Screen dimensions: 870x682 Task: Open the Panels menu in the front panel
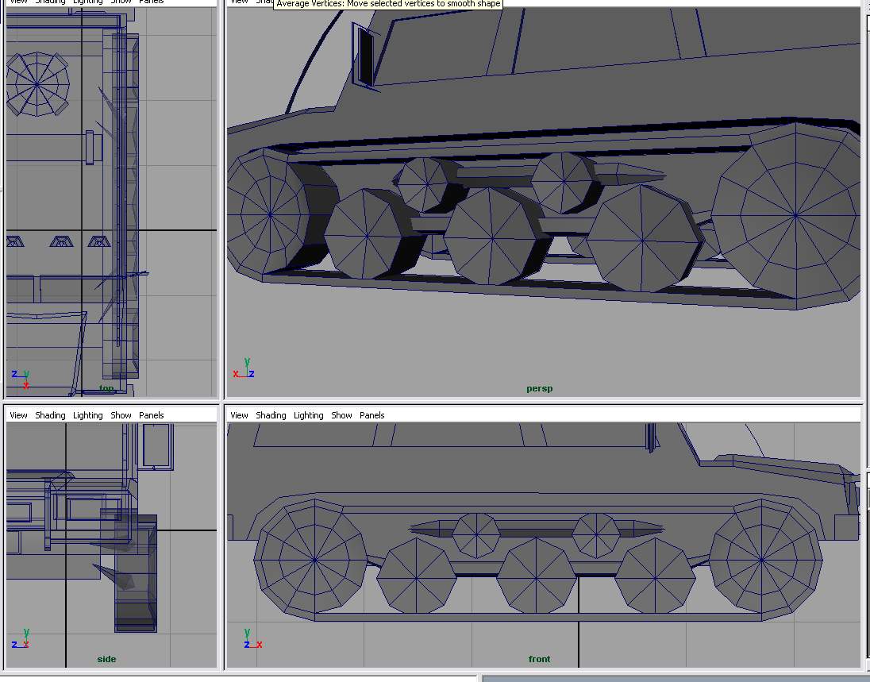click(x=371, y=415)
